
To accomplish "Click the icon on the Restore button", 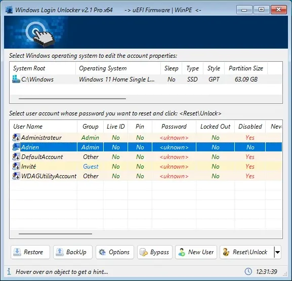I will (17, 252).
